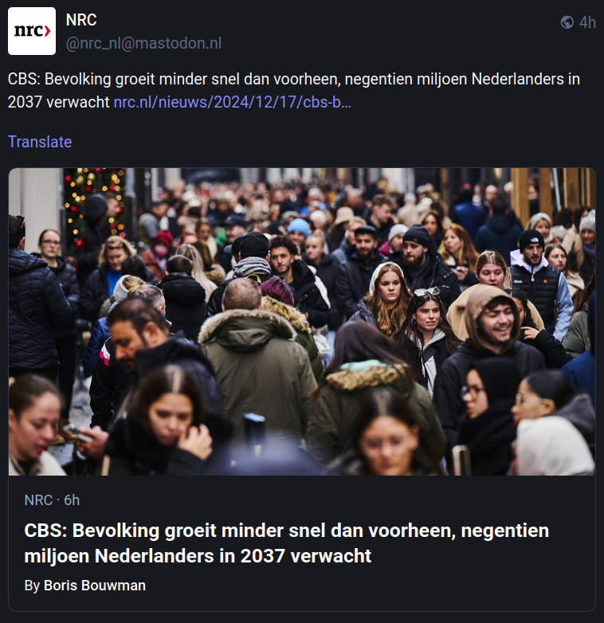Click headline line 'miljoen Nederlanders in 2037 verwacht'
The image size is (604, 623).
(x=198, y=556)
